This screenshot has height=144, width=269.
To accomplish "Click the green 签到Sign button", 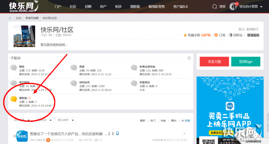I will click(246, 62).
